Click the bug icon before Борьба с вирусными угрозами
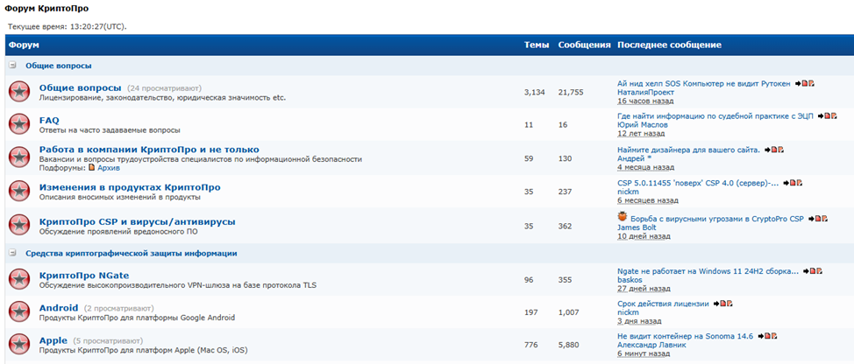Image resolution: width=854 pixels, height=364 pixels. [622, 216]
